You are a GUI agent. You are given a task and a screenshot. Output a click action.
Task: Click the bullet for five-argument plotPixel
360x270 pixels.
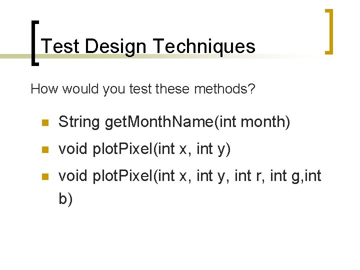coord(45,177)
